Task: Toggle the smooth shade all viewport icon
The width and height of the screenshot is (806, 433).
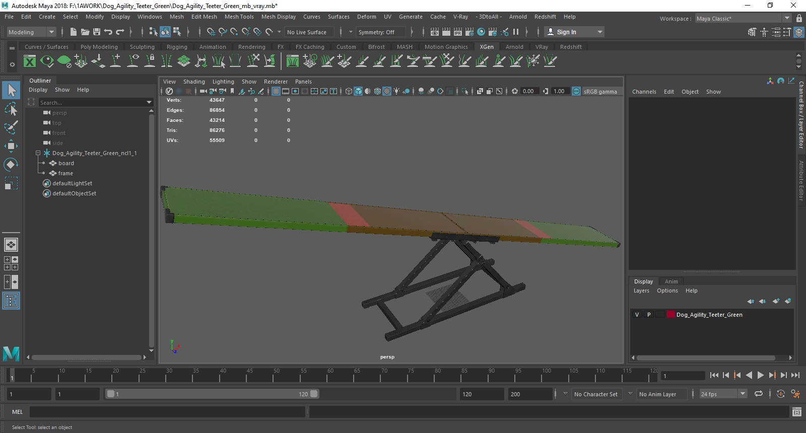Action: (358, 91)
